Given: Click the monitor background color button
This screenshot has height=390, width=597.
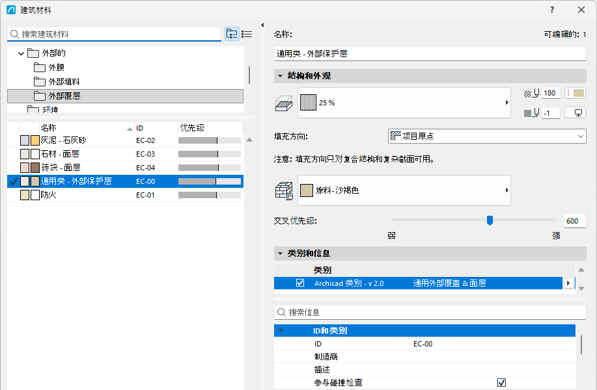Looking at the screenshot, I should 575,113.
